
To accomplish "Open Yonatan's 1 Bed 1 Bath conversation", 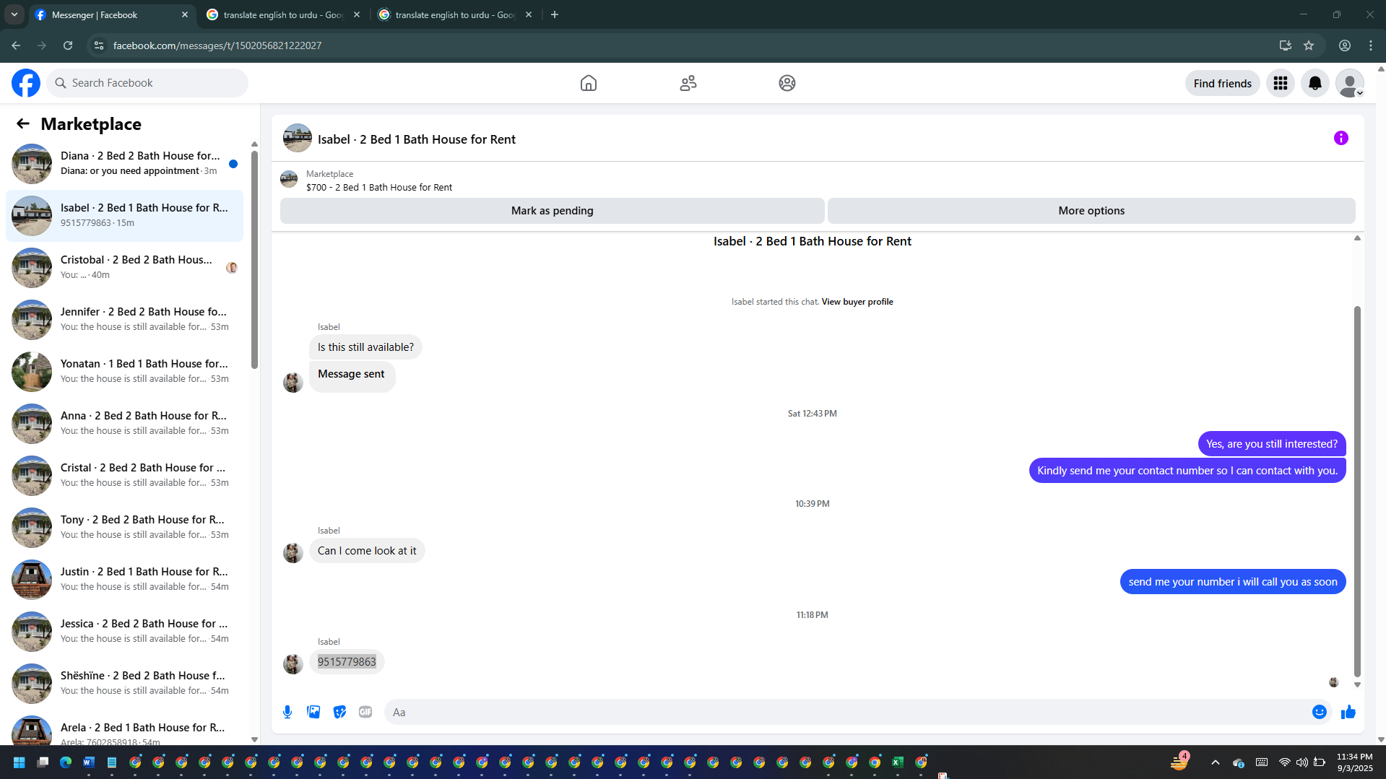I will [124, 372].
